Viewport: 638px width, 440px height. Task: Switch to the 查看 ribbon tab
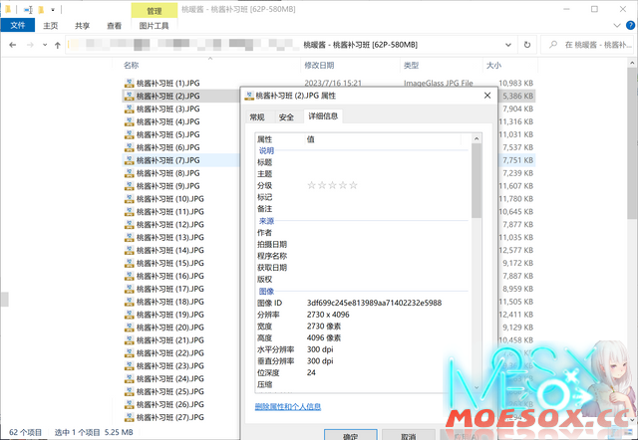114,26
